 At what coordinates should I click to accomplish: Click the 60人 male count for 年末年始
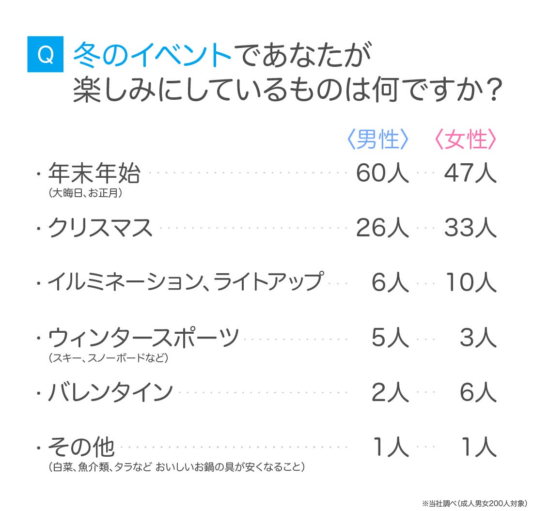tap(382, 173)
